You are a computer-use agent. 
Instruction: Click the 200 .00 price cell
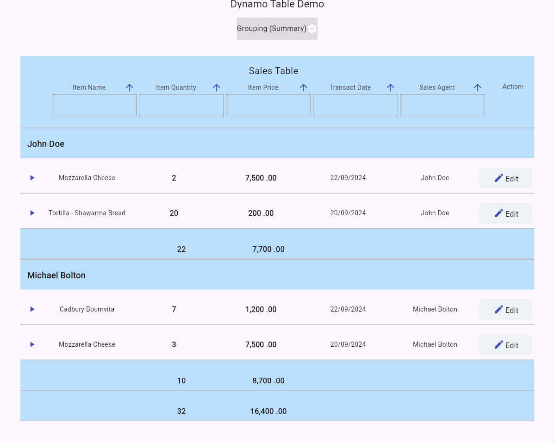(x=261, y=213)
